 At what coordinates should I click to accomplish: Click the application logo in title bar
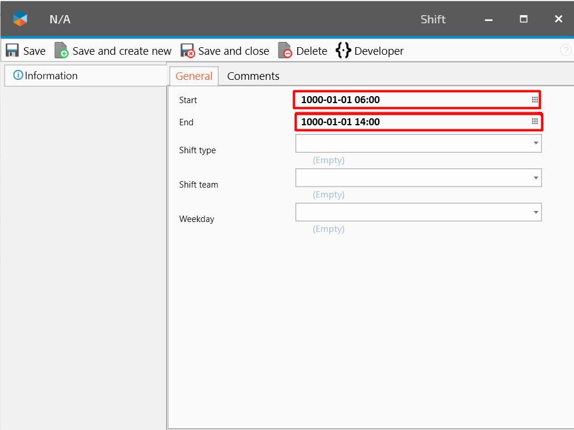click(20, 19)
